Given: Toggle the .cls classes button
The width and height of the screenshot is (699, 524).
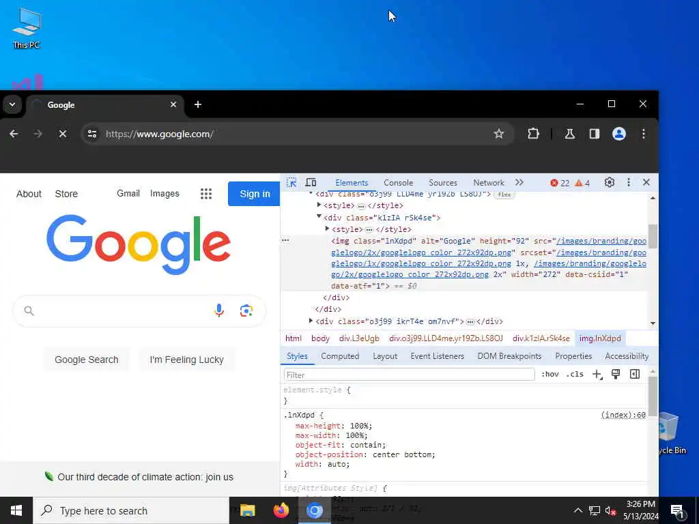Looking at the screenshot, I should click(x=575, y=375).
